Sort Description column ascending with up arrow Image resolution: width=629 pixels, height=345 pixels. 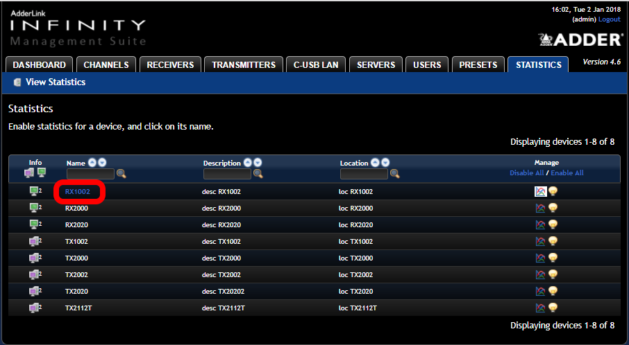(248, 163)
